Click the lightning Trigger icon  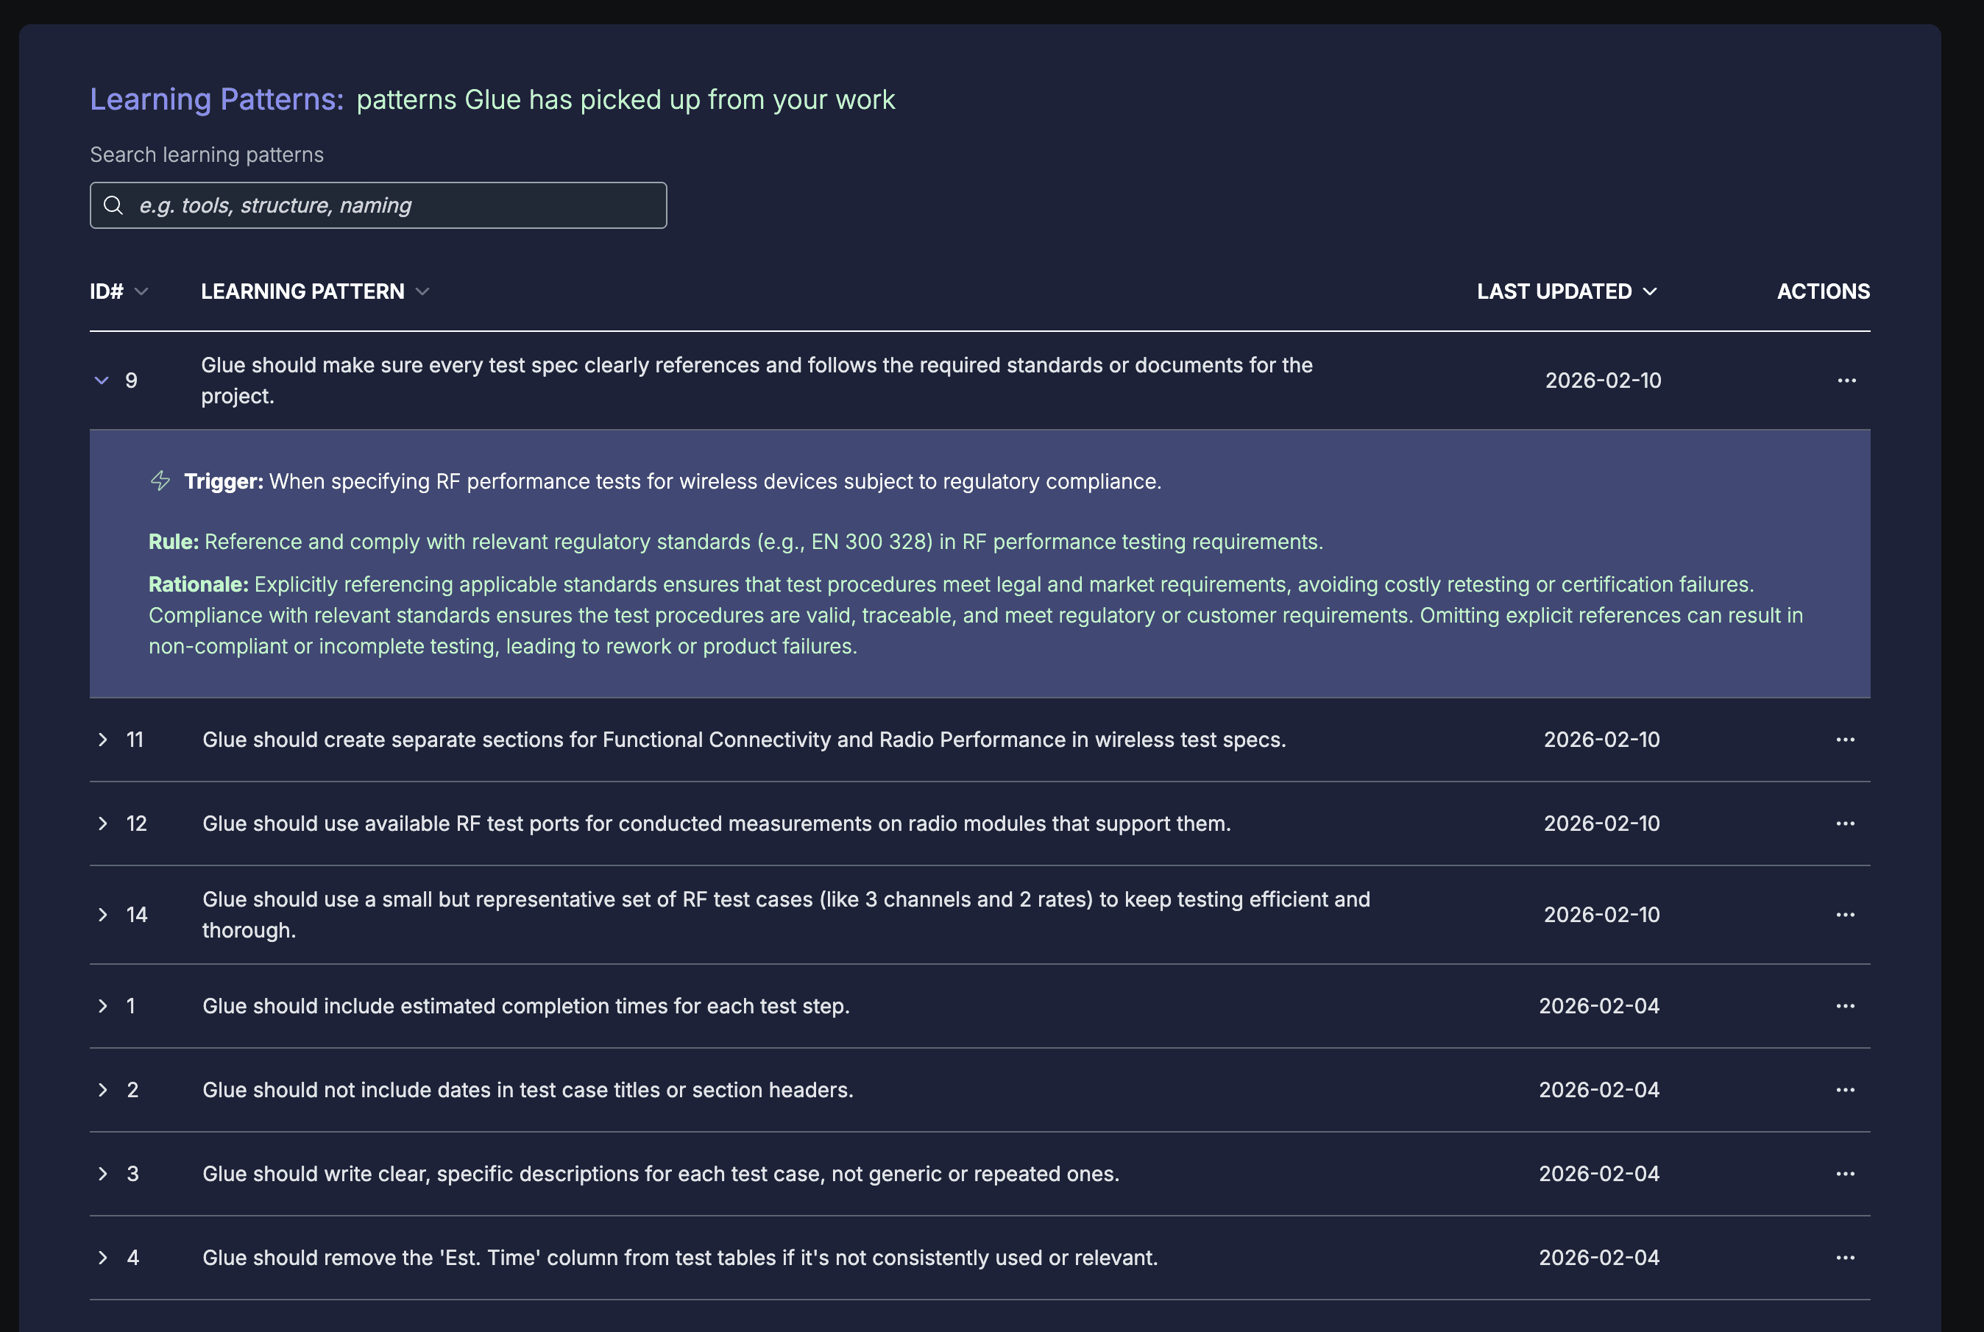tap(160, 481)
